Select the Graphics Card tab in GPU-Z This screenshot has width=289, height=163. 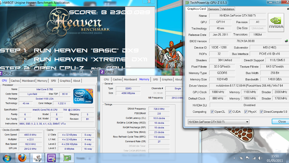pos(197,9)
